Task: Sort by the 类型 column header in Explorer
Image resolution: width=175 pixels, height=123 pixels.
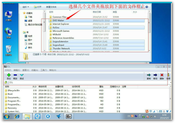Action: click(x=115, y=12)
